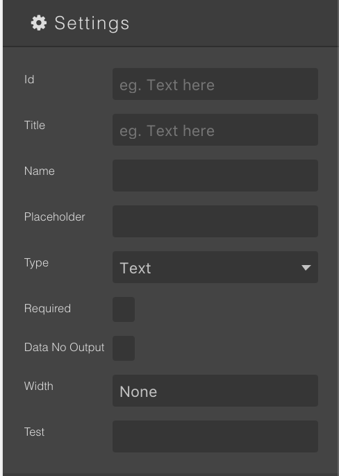Click the Settings panel header text
Viewport: 339px width, 476px height.
click(x=92, y=24)
